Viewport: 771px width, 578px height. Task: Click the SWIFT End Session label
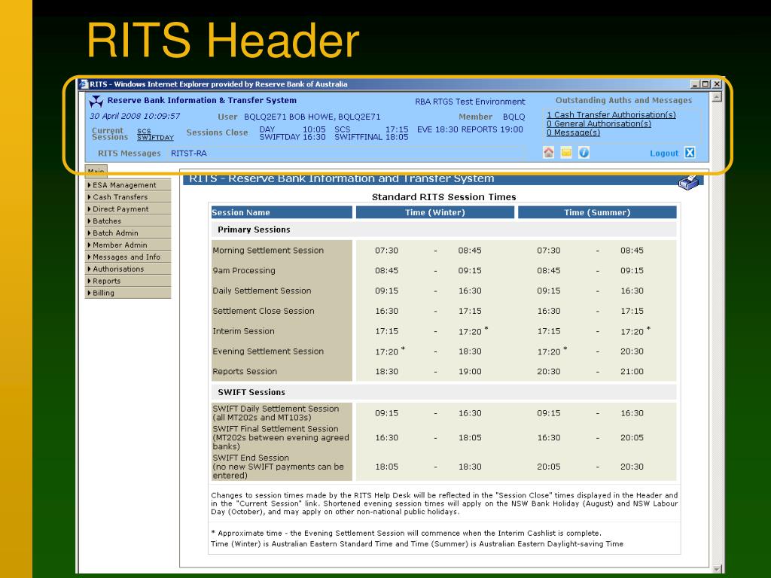[278, 467]
